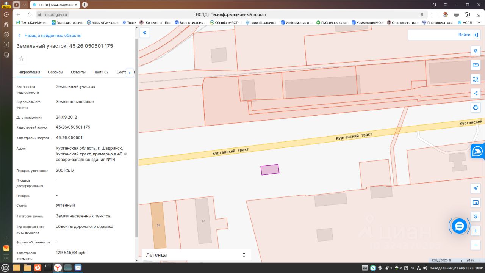Open the browser tab group dropdown
This screenshot has height=273, width=485.
[25, 5]
